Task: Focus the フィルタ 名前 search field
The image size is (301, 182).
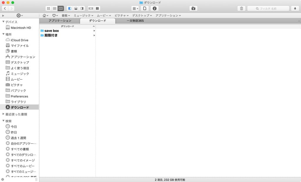Action: pyautogui.click(x=268, y=8)
